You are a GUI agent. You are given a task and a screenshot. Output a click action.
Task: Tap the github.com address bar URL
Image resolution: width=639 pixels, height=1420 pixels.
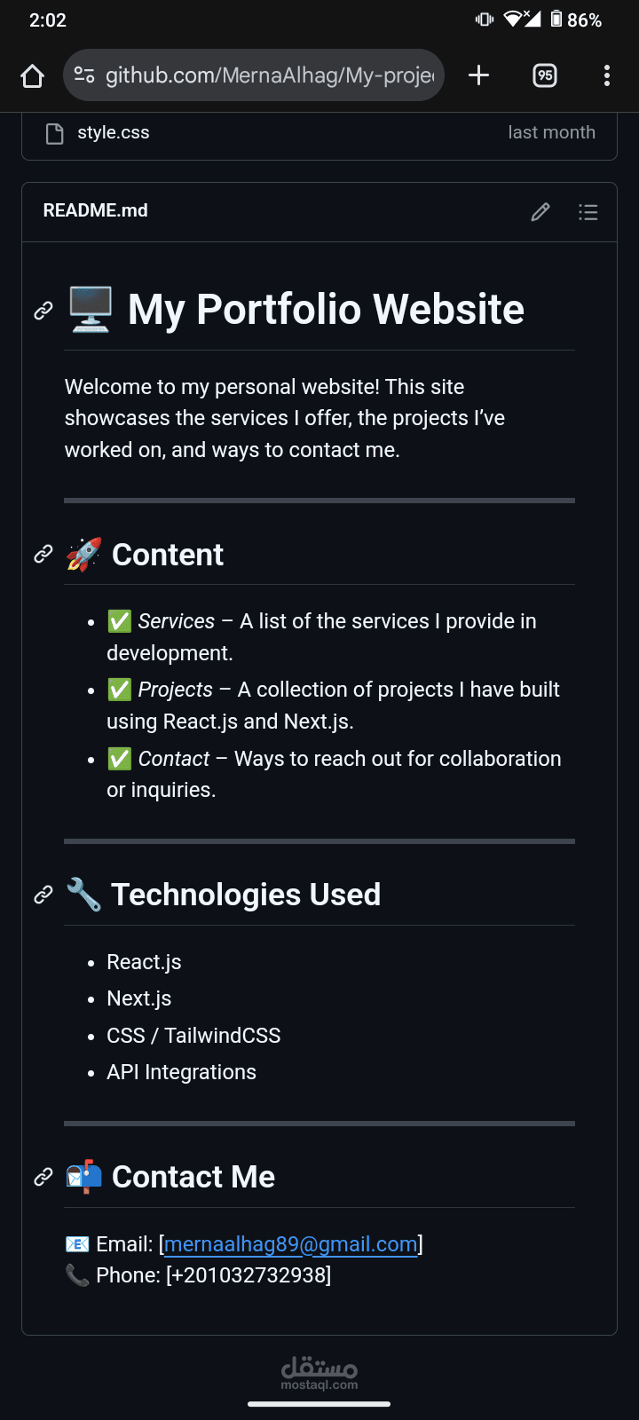point(270,75)
